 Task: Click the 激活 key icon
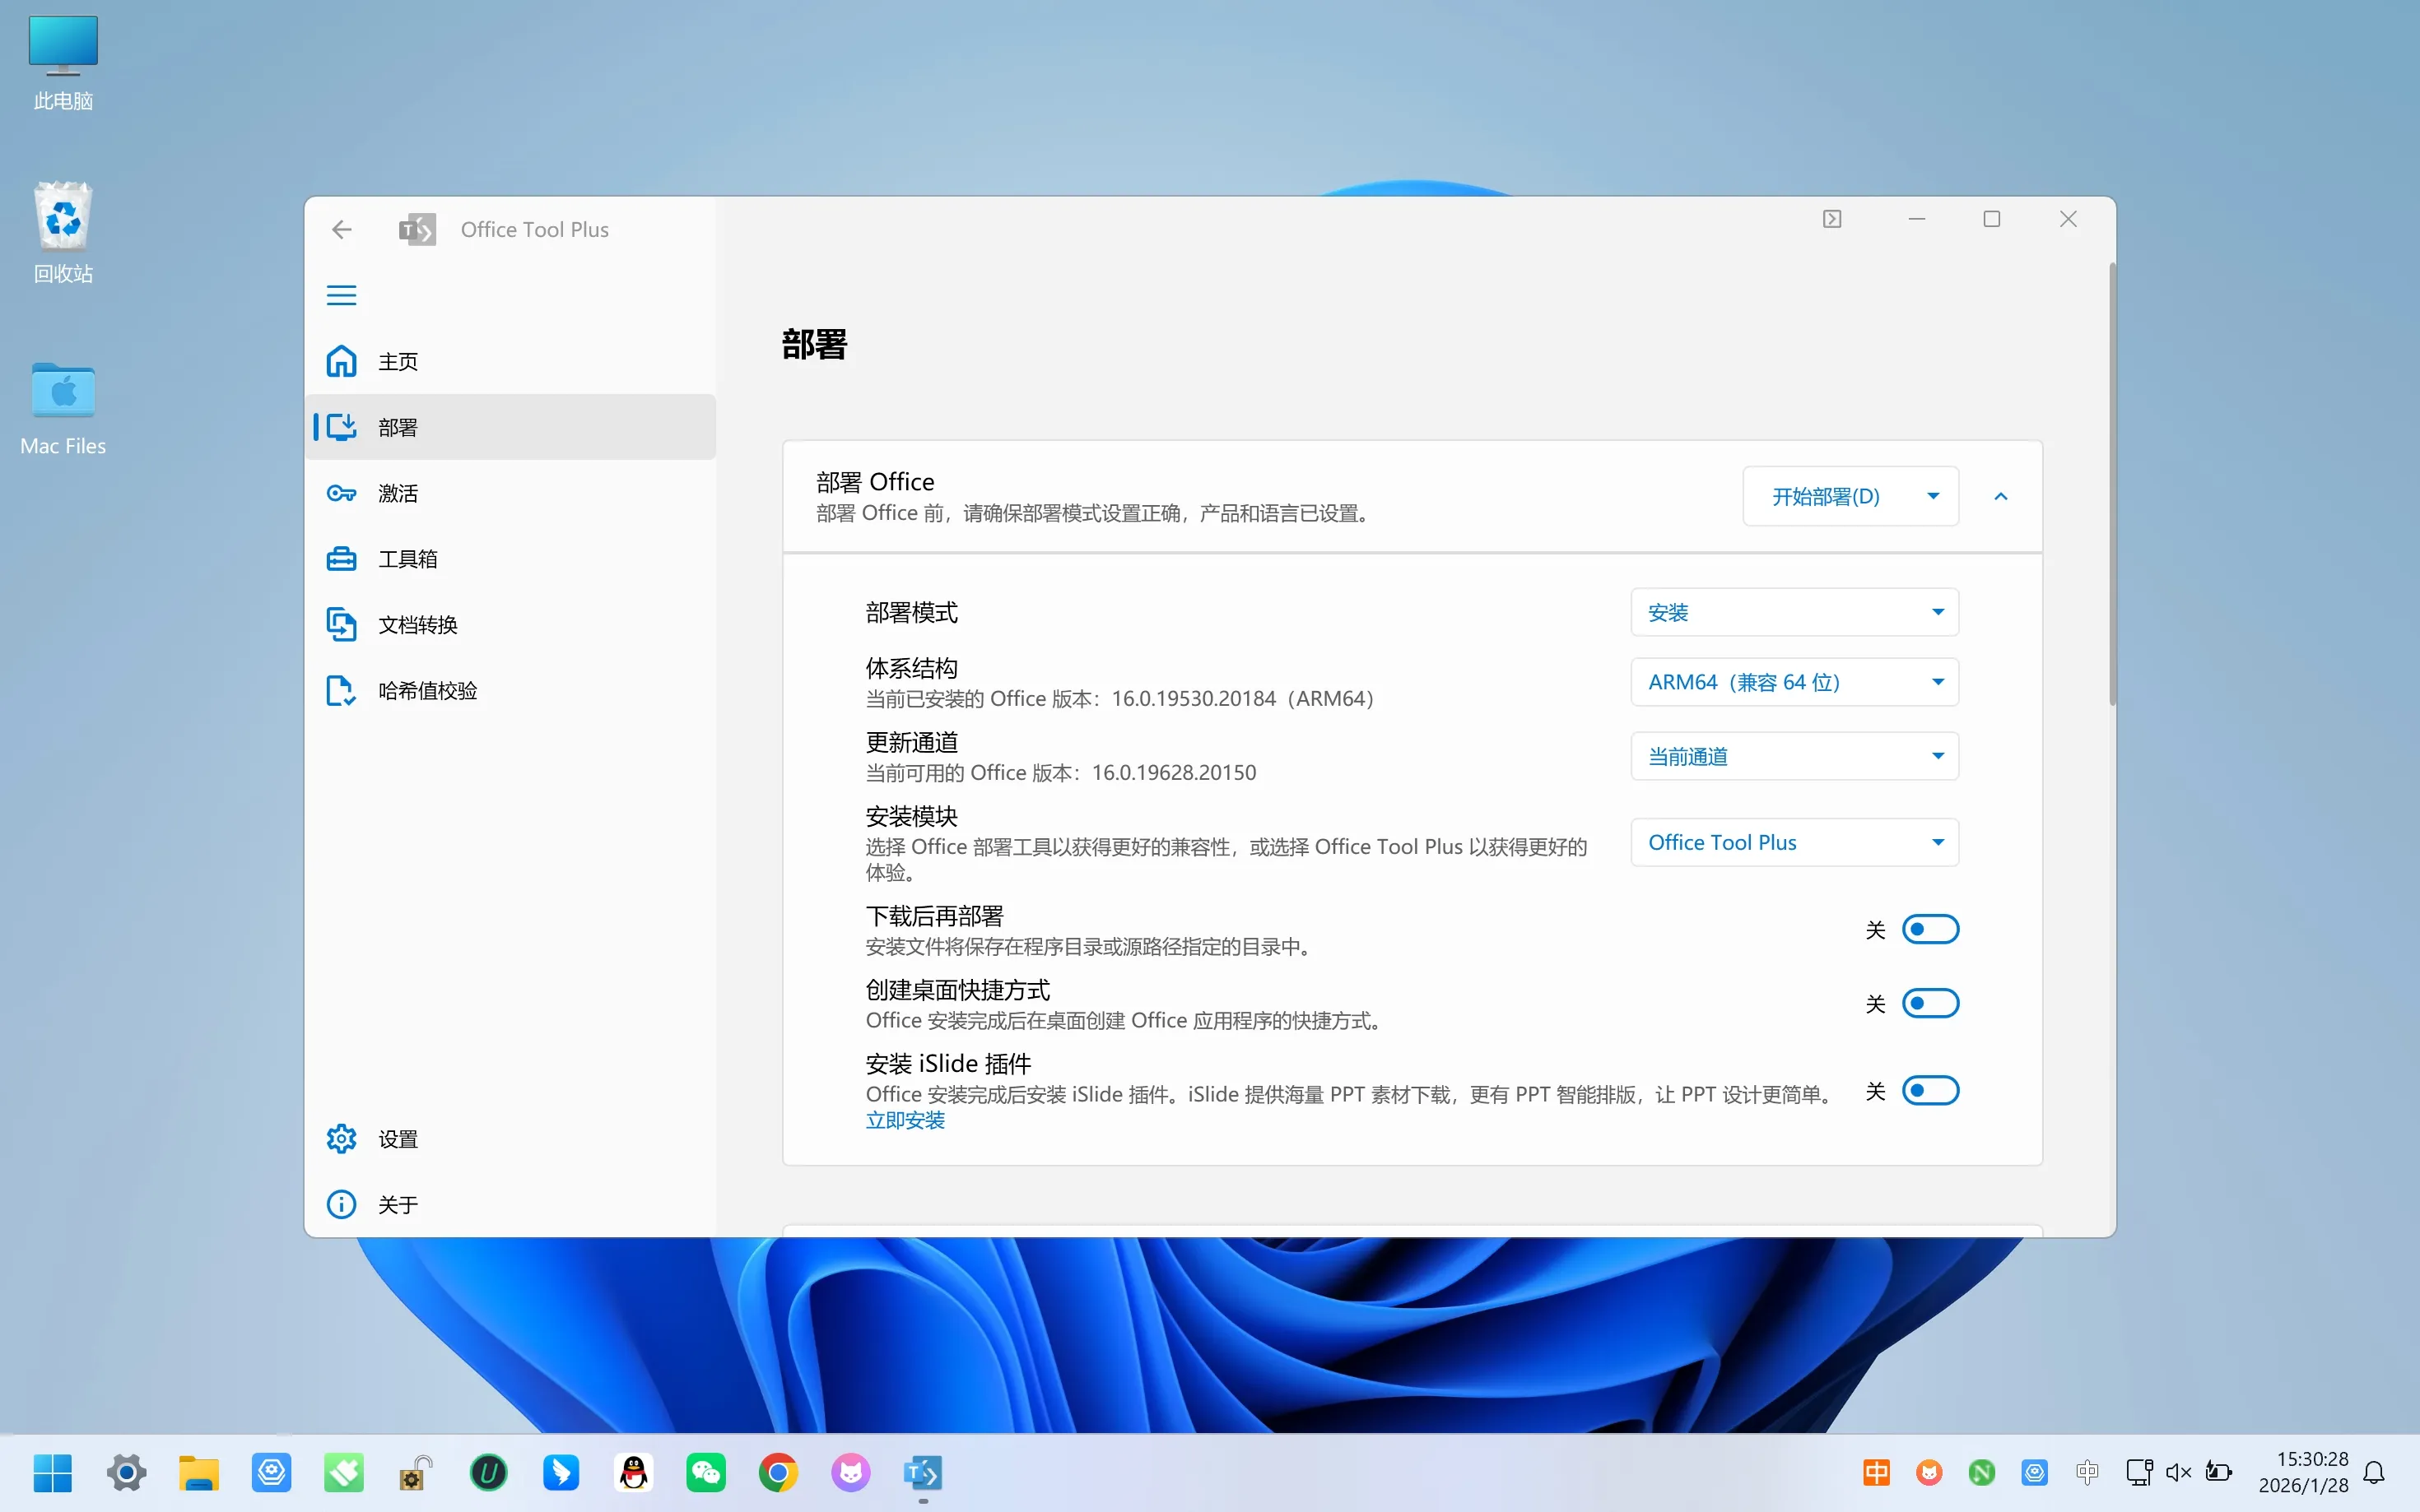pyautogui.click(x=341, y=493)
